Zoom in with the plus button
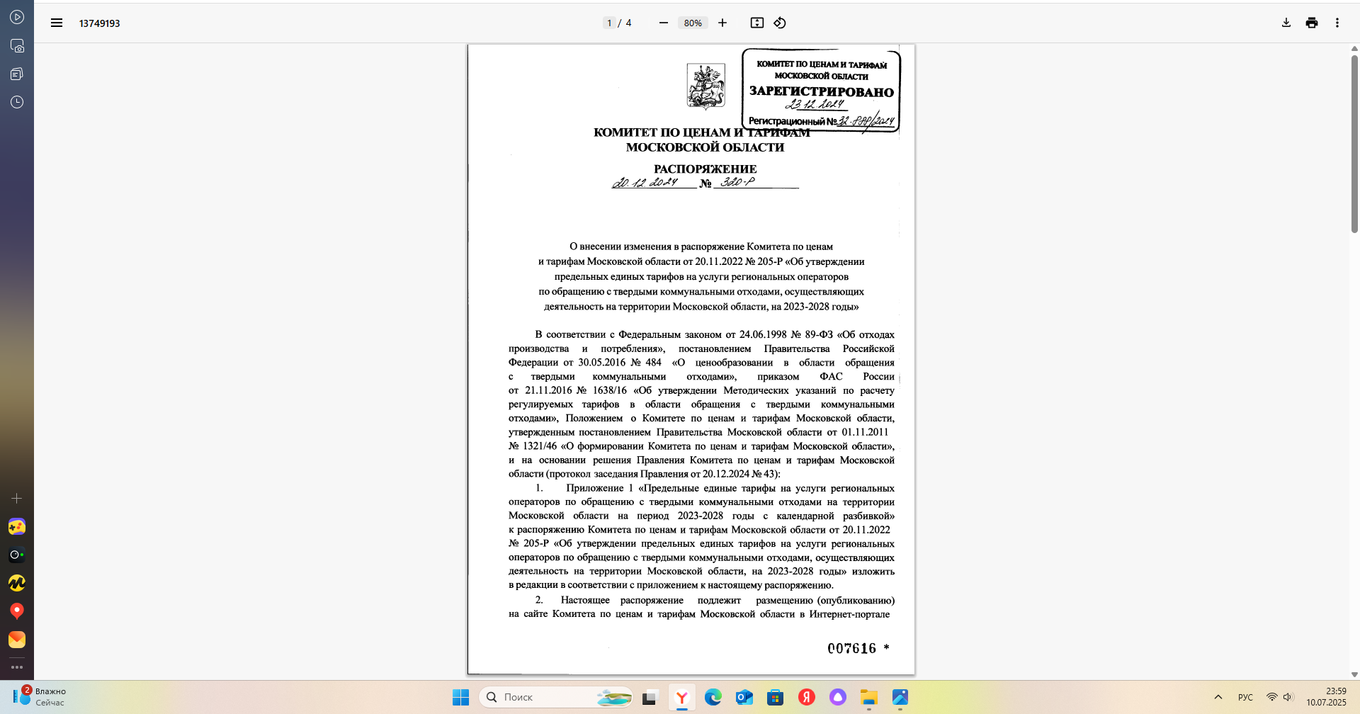 pyautogui.click(x=722, y=23)
